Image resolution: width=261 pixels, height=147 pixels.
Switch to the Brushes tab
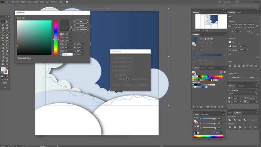pyautogui.click(x=203, y=68)
